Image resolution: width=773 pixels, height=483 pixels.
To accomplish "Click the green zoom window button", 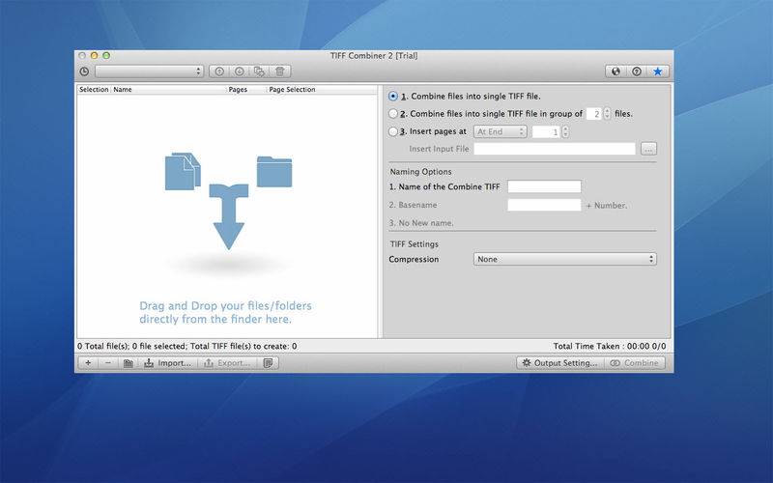I will tap(106, 56).
